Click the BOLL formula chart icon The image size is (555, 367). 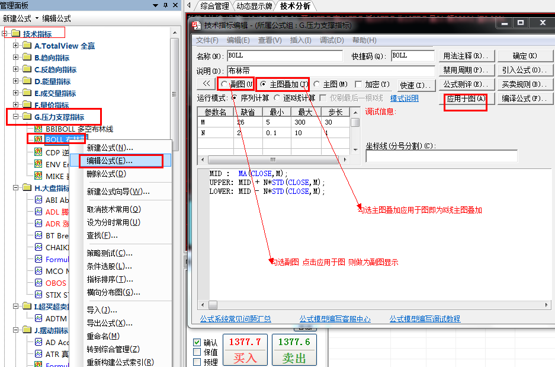click(x=39, y=139)
